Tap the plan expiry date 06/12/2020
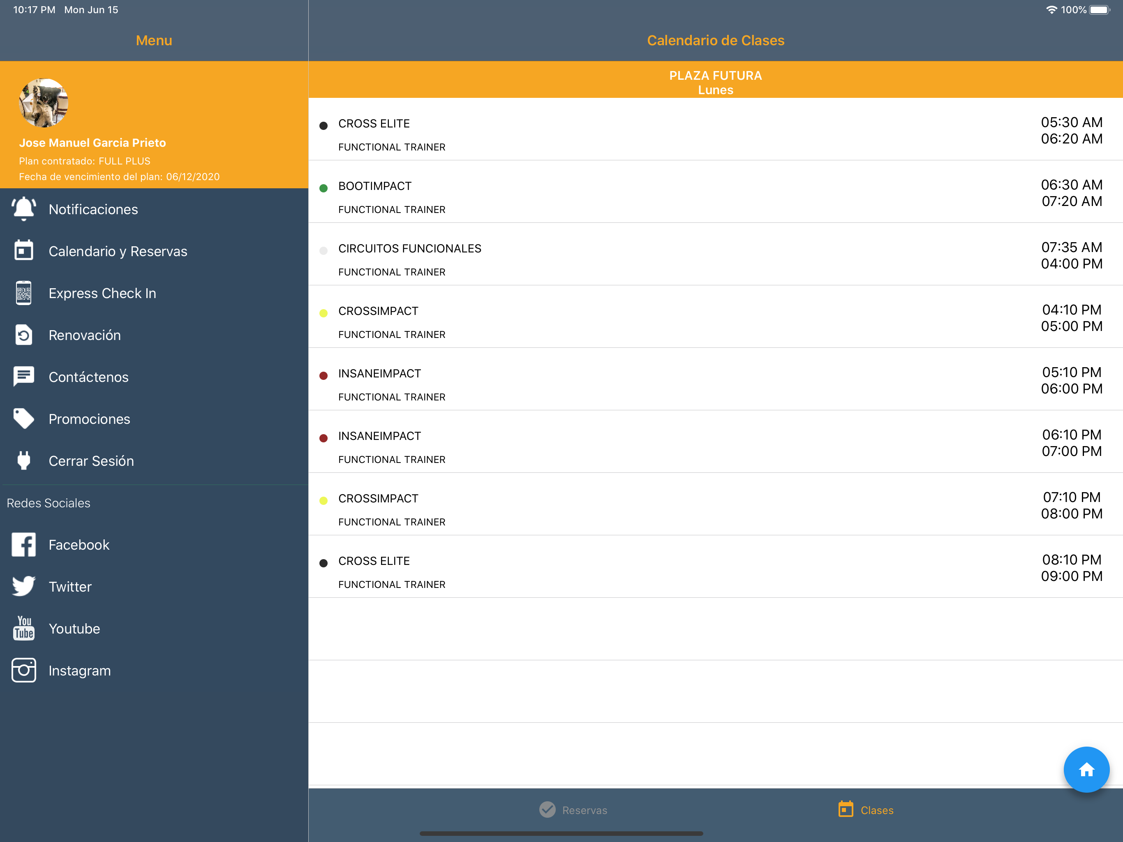Screen dimensions: 1123x842 coord(193,177)
